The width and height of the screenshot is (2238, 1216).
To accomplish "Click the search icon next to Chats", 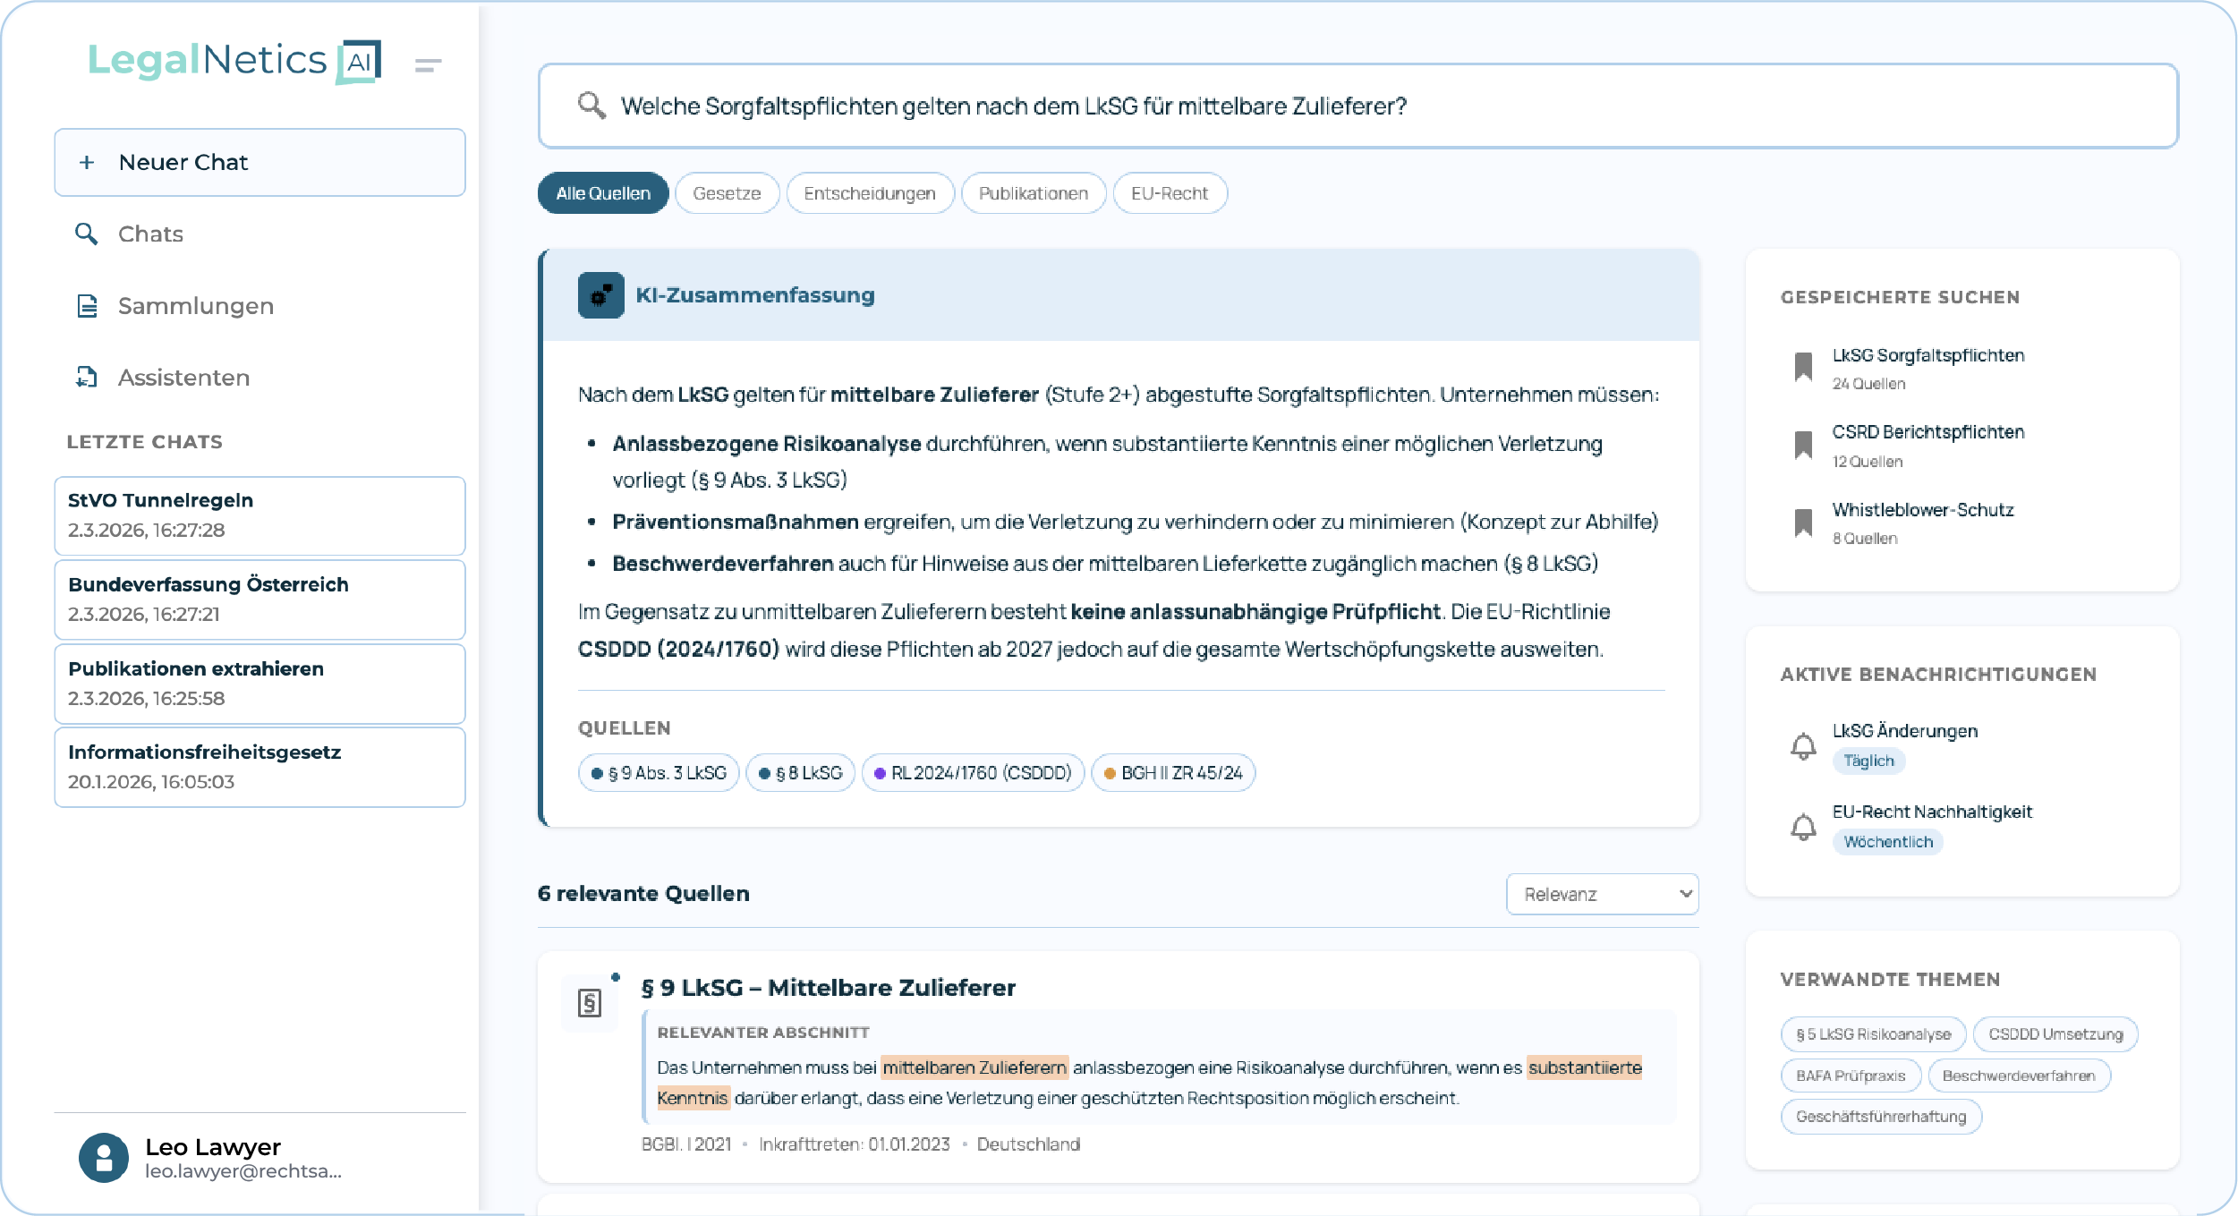I will tap(87, 234).
